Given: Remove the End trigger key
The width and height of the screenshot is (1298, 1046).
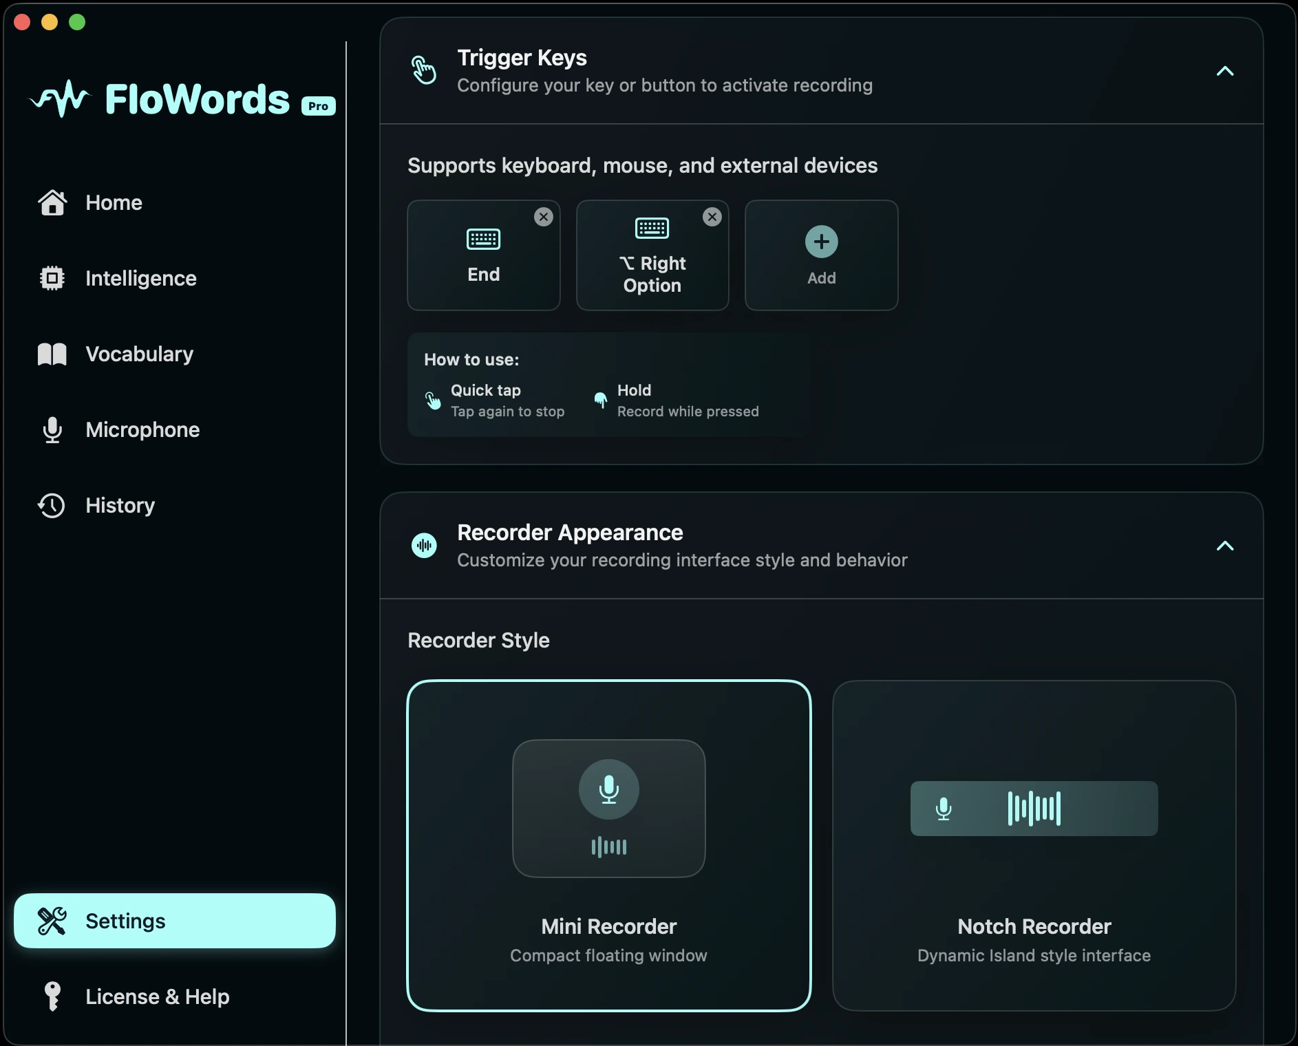Looking at the screenshot, I should (x=543, y=217).
